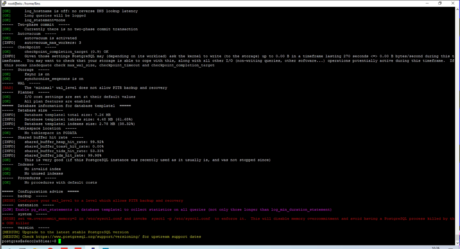Click 'shared_buffer_tidx_hit_rate: 53.33%' line

[64, 151]
